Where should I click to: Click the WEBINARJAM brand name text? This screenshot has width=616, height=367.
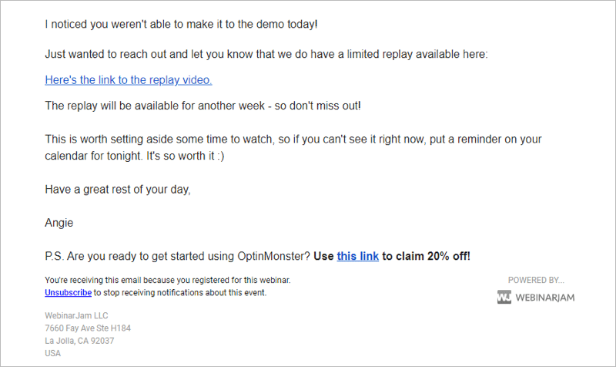545,298
